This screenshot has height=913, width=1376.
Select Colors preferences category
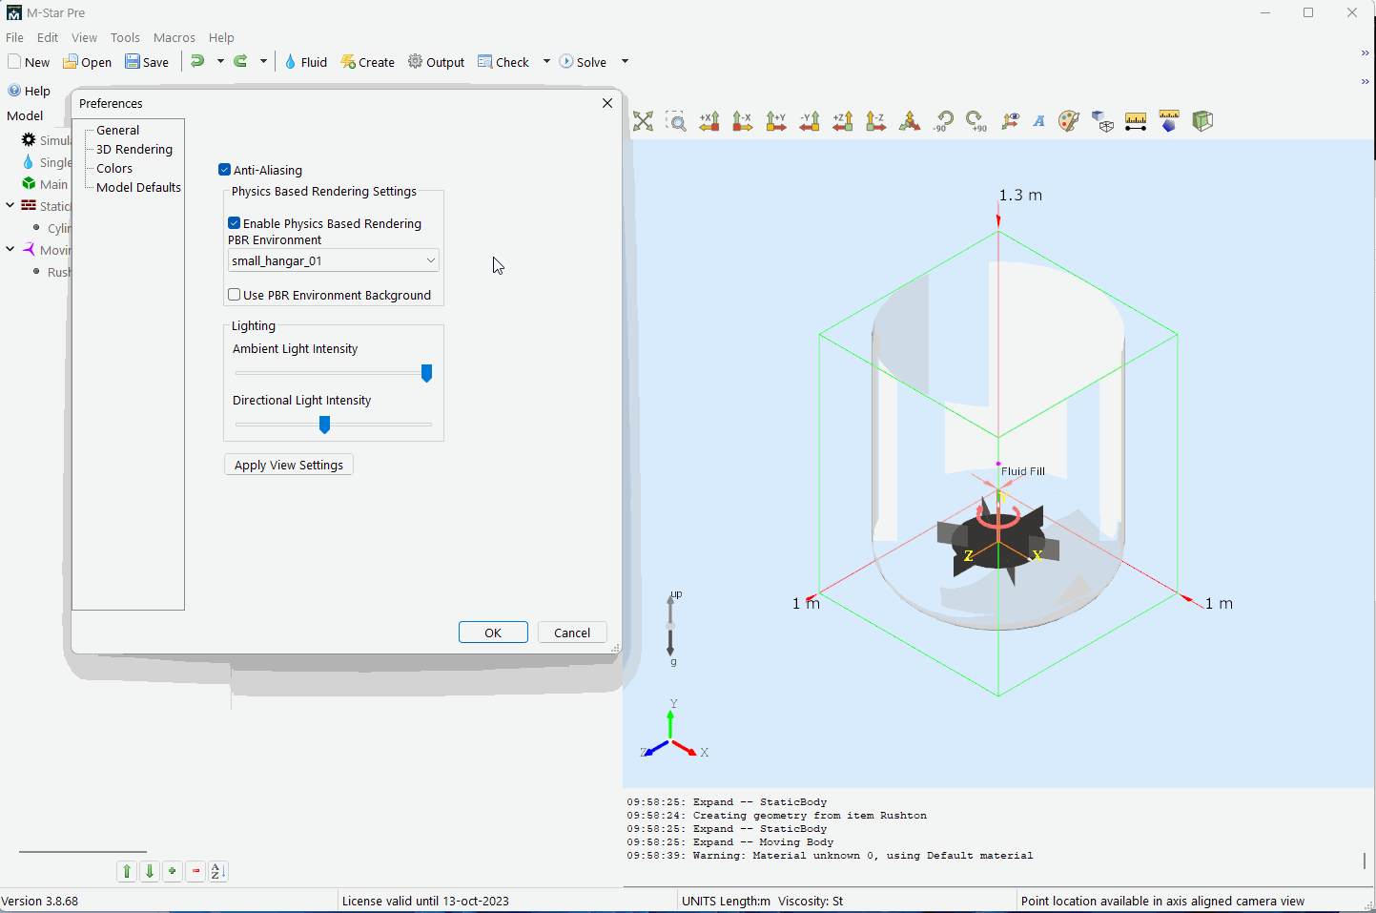[114, 168]
